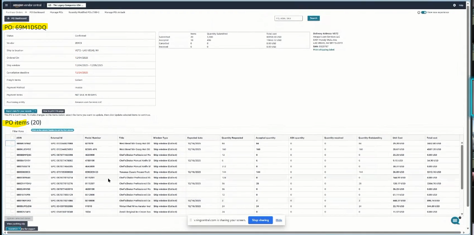The height and width of the screenshot is (235, 474).
Task: Click the PO items (20) heading
Action: 23,123
